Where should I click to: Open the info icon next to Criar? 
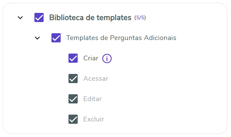coord(107,58)
